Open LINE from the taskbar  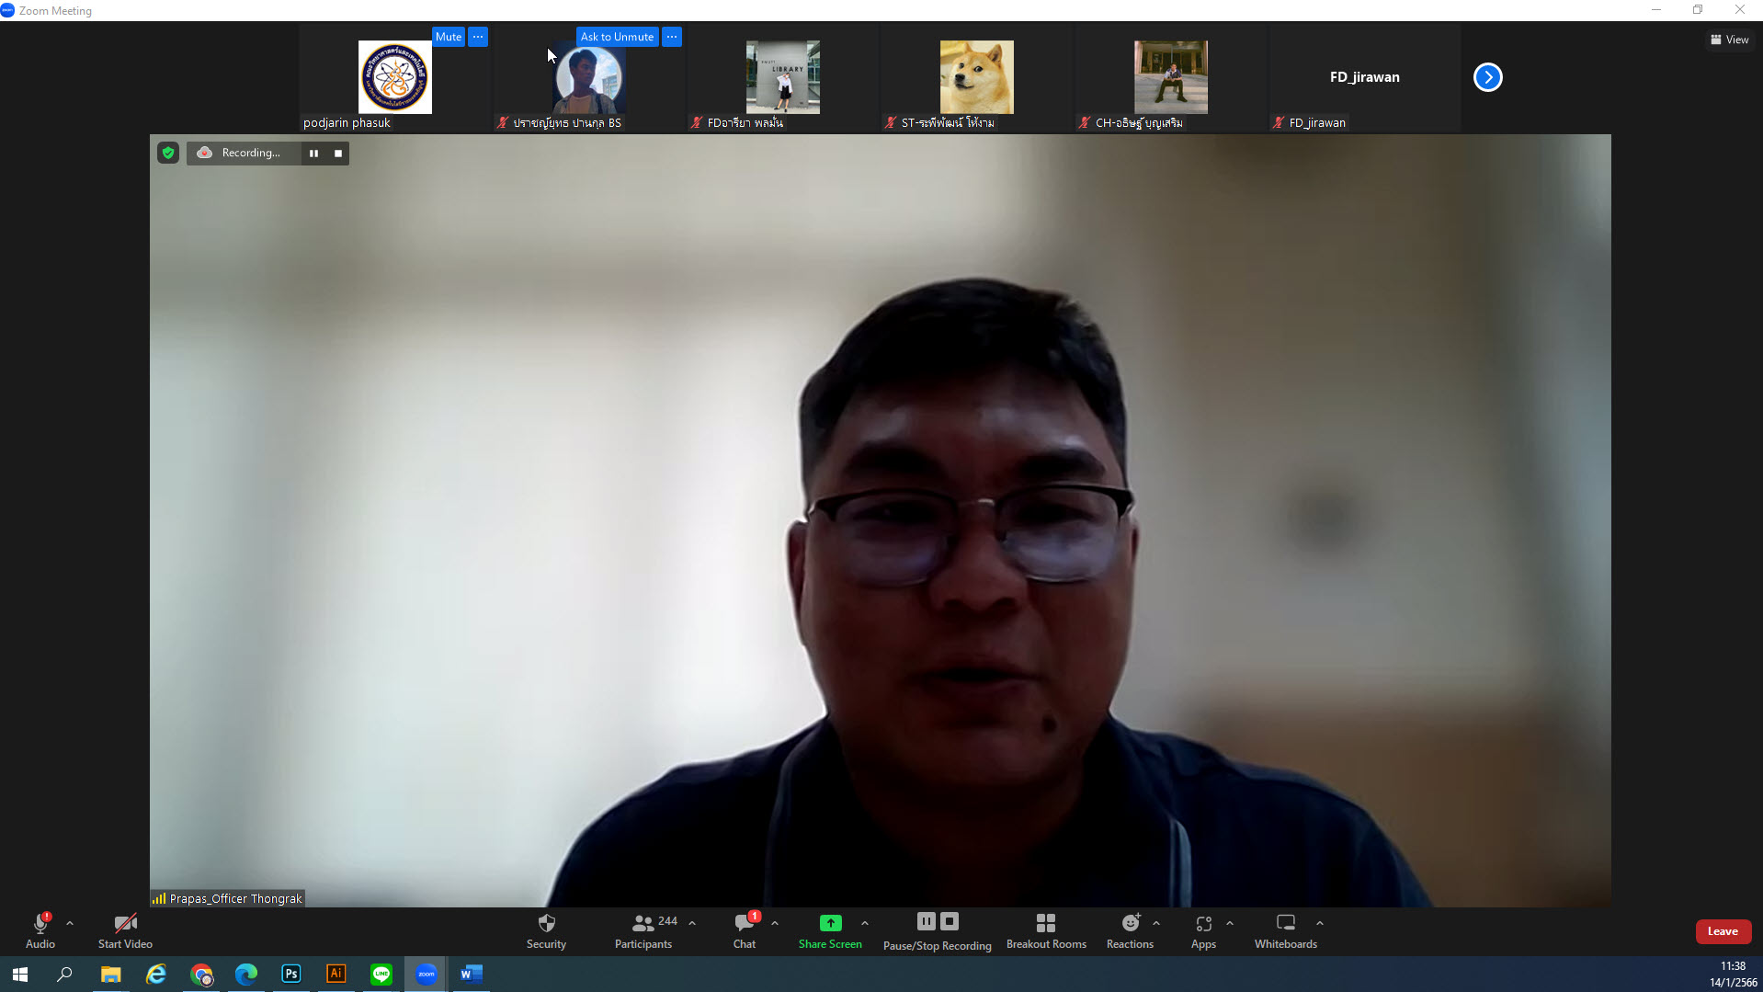[x=381, y=974]
